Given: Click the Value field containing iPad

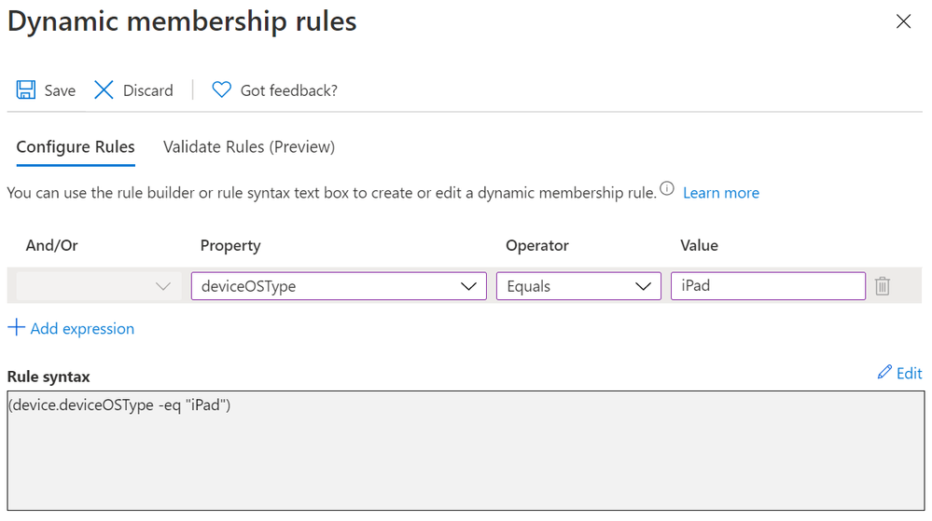Looking at the screenshot, I should pyautogui.click(x=767, y=286).
